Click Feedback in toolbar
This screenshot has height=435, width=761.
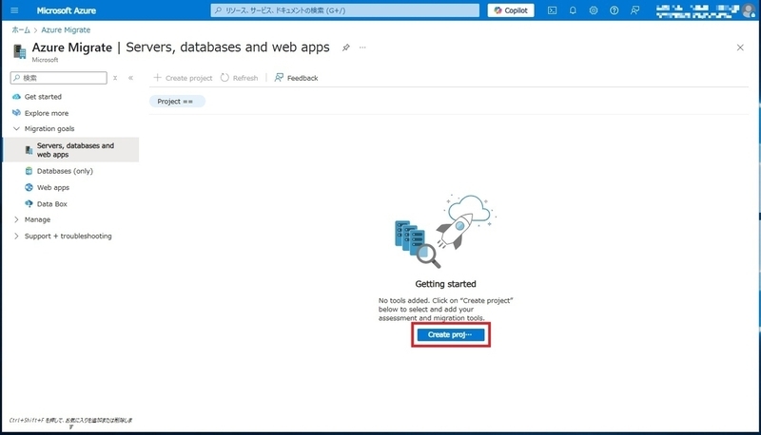point(297,78)
